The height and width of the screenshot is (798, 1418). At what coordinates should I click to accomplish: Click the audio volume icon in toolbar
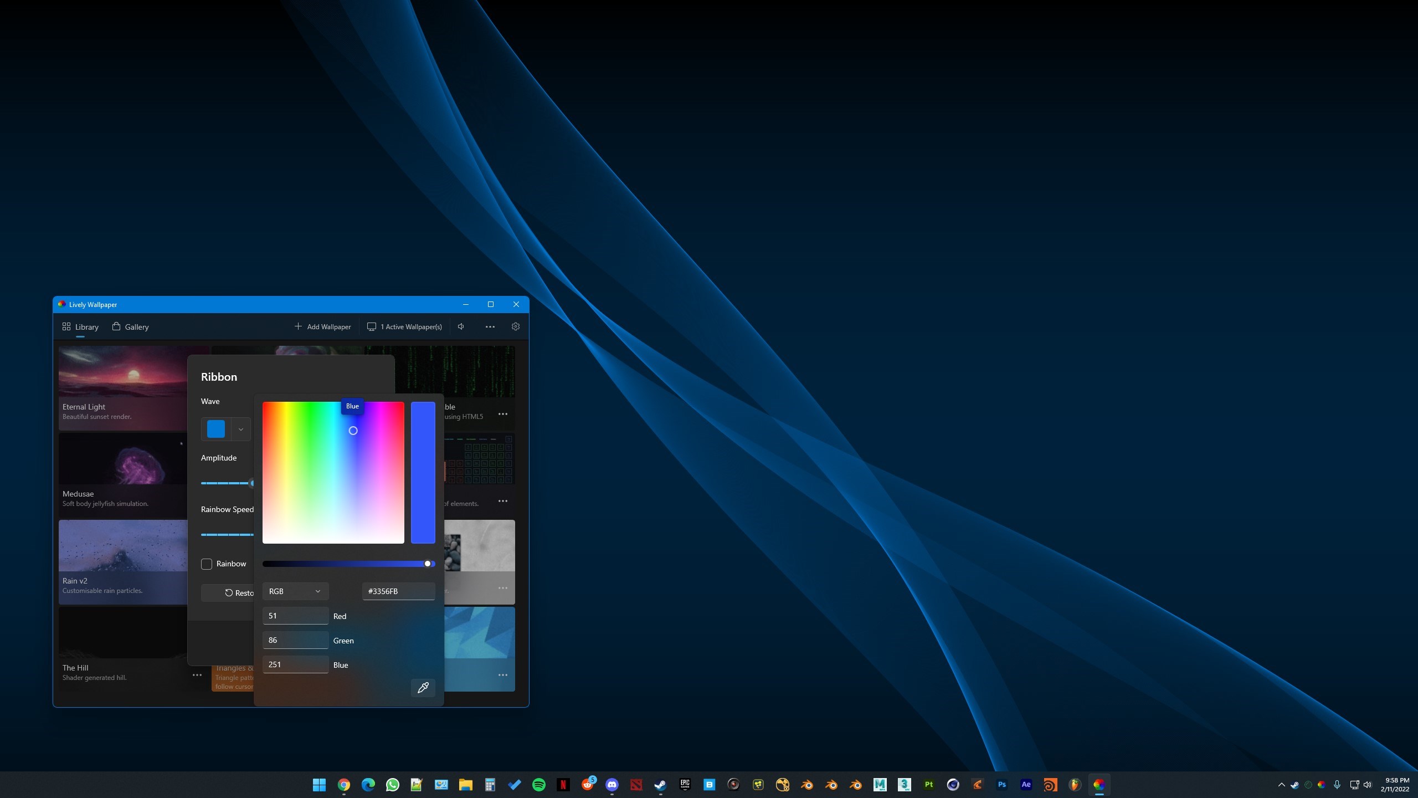[x=461, y=326]
